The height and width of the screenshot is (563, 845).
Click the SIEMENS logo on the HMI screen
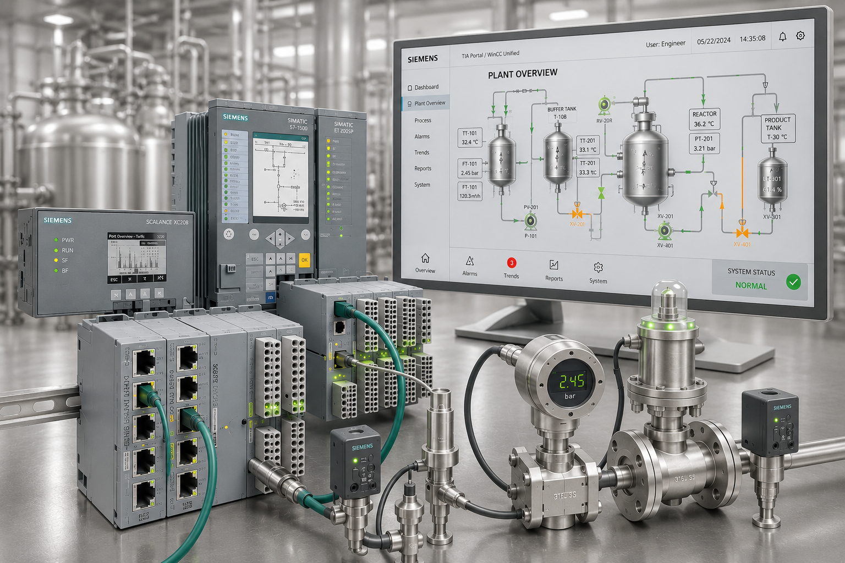coord(422,59)
